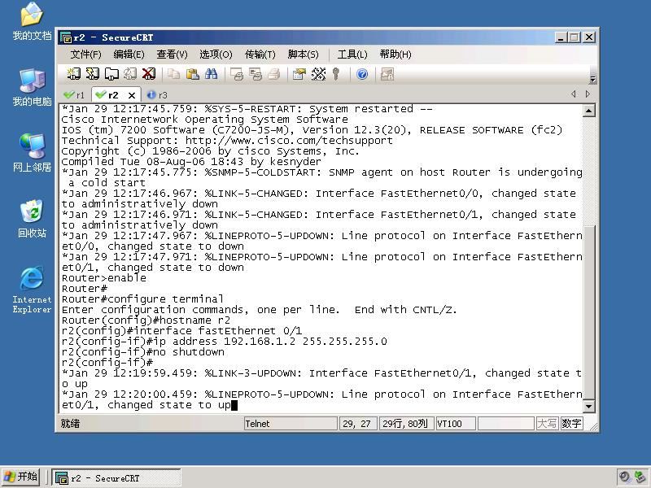The height and width of the screenshot is (488, 651).
Task: Click the '29, 27' cursor position field
Action: click(x=358, y=423)
